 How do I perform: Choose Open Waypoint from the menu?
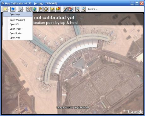(18, 20)
